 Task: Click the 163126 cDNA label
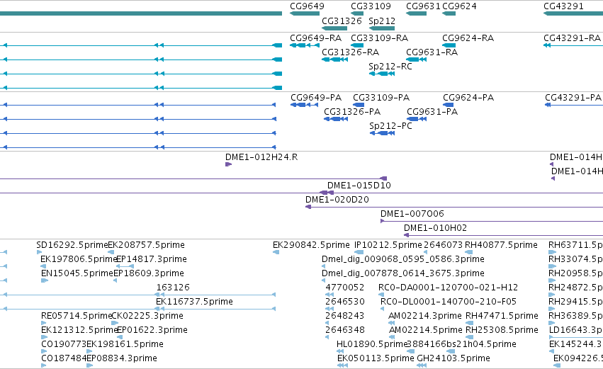coord(173,288)
